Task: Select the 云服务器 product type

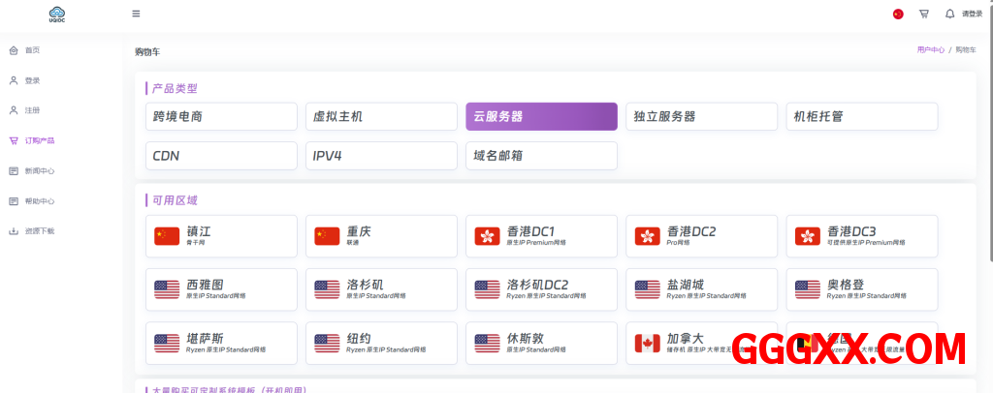Action: (541, 116)
